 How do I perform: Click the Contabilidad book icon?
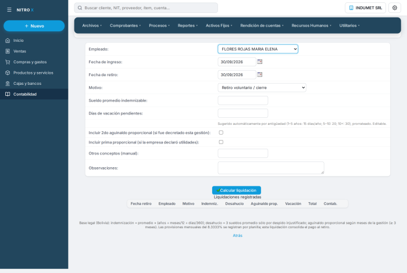(8, 94)
